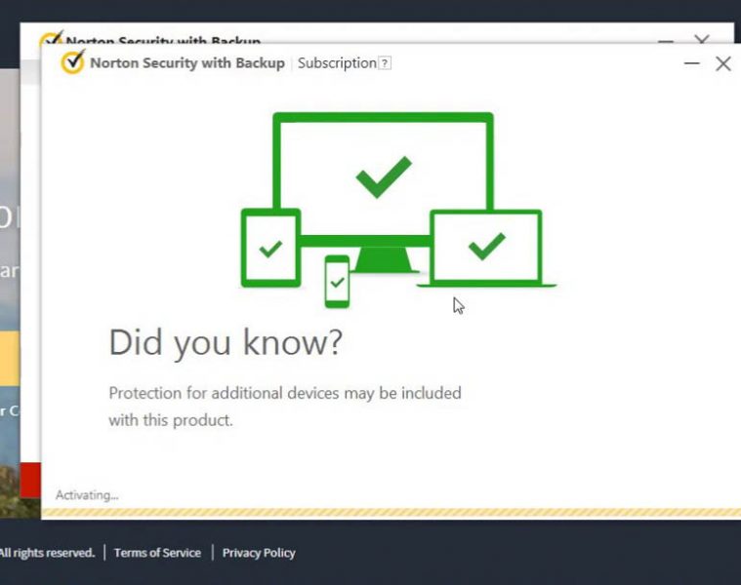Screen dimensions: 741x585
Task: Click the Norton checkmark logo in front window
Action: (x=73, y=61)
